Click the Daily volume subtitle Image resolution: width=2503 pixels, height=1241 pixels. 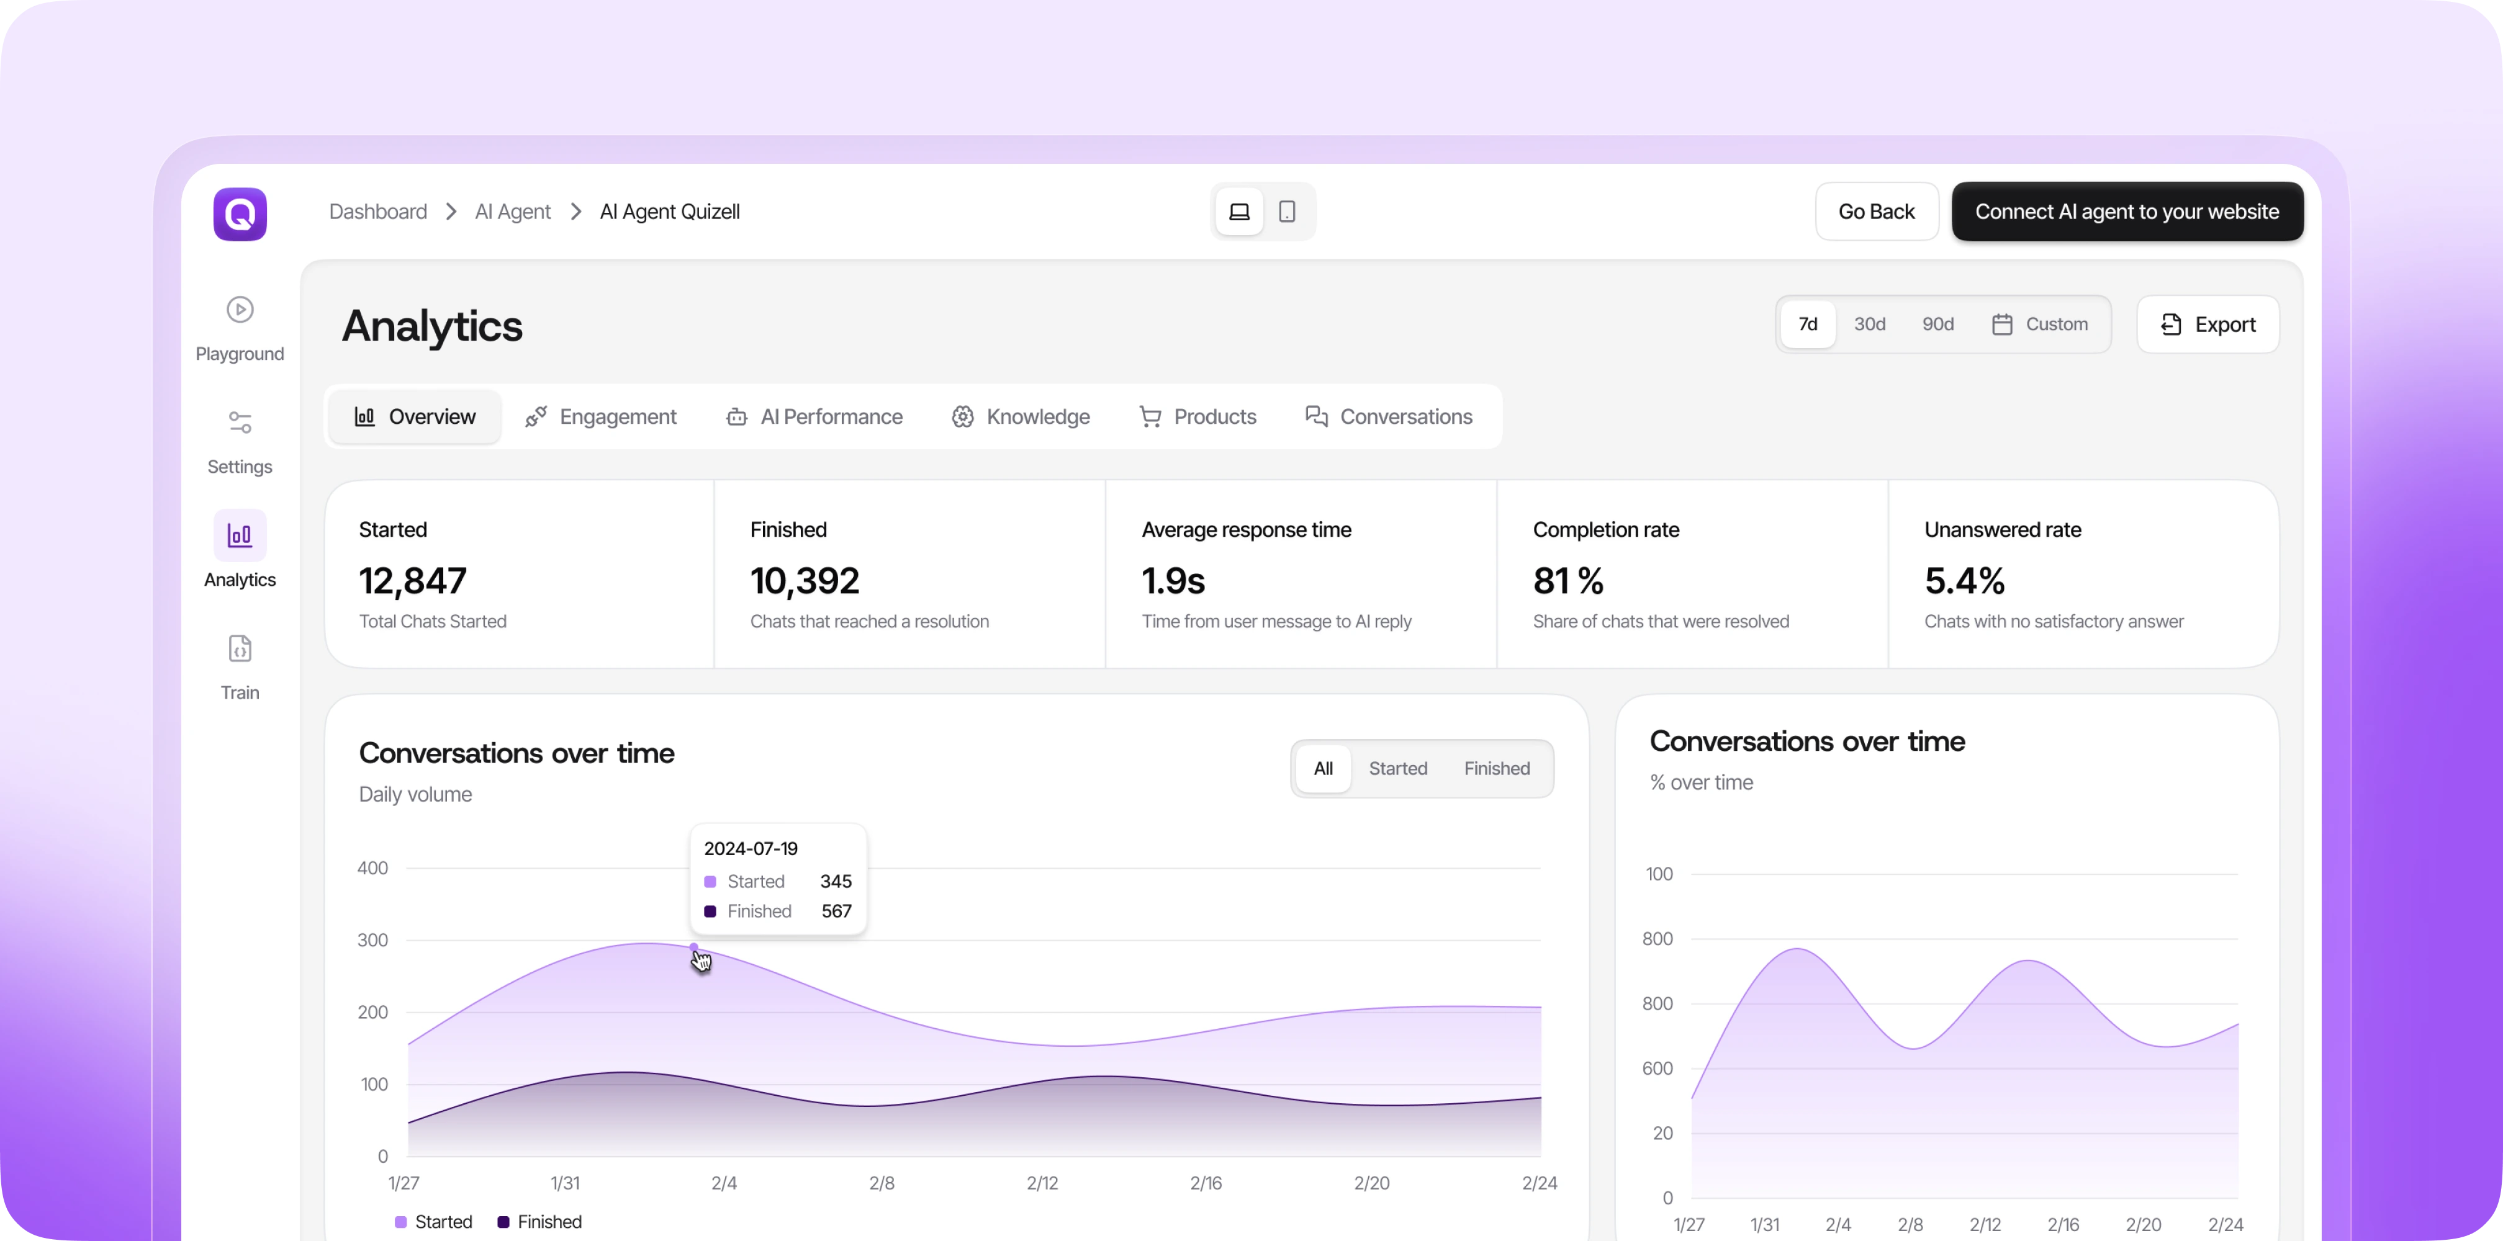[415, 794]
